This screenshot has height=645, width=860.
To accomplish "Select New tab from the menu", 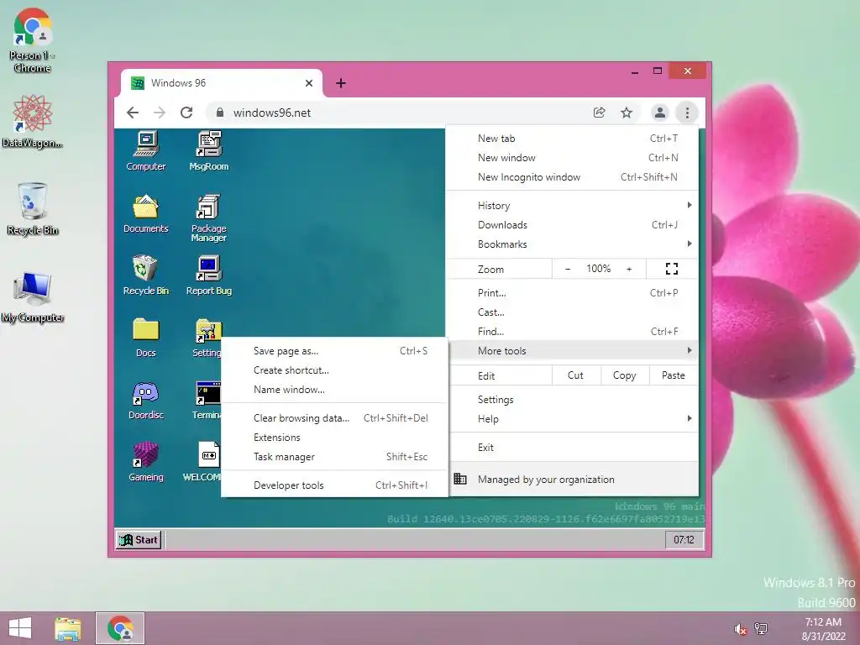I will pyautogui.click(x=572, y=139).
